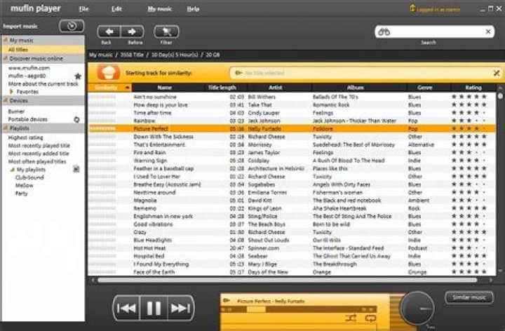The width and height of the screenshot is (505, 331).
Task: Click the binoculars search icon
Action: [384, 32]
